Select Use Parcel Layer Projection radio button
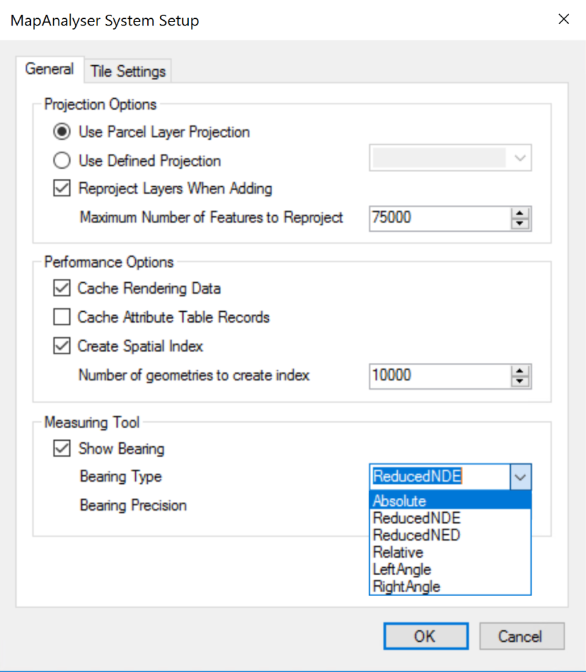 62,132
